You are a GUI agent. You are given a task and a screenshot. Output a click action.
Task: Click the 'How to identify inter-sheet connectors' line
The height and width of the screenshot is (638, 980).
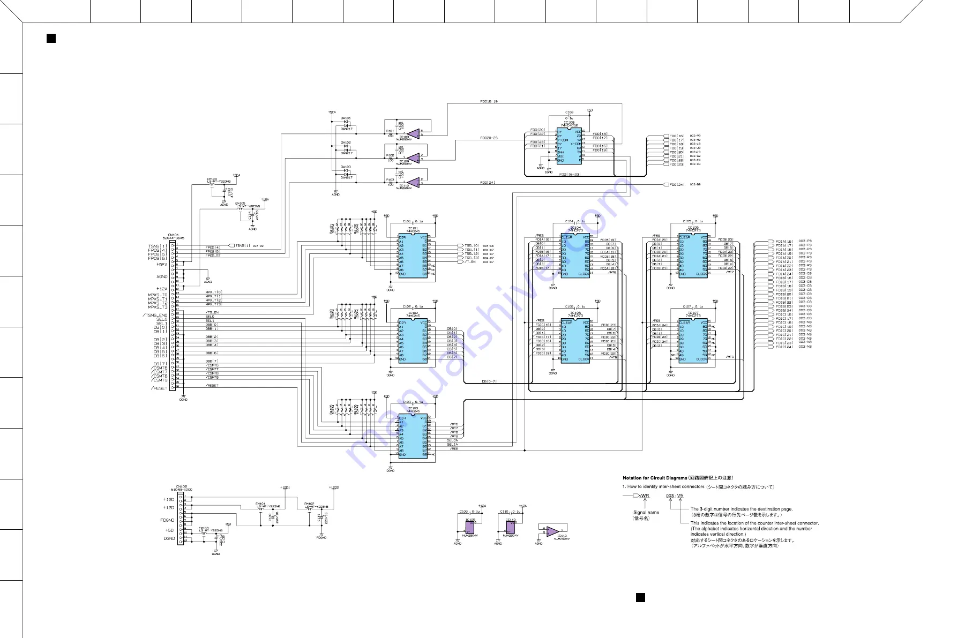698,487
